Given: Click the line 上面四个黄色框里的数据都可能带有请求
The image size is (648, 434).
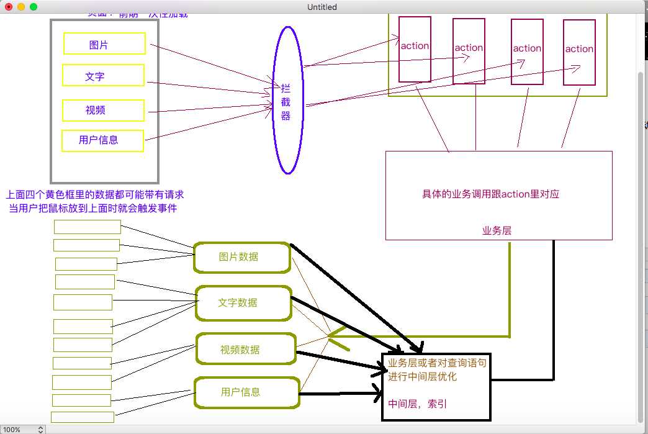Looking at the screenshot, I should (94, 194).
